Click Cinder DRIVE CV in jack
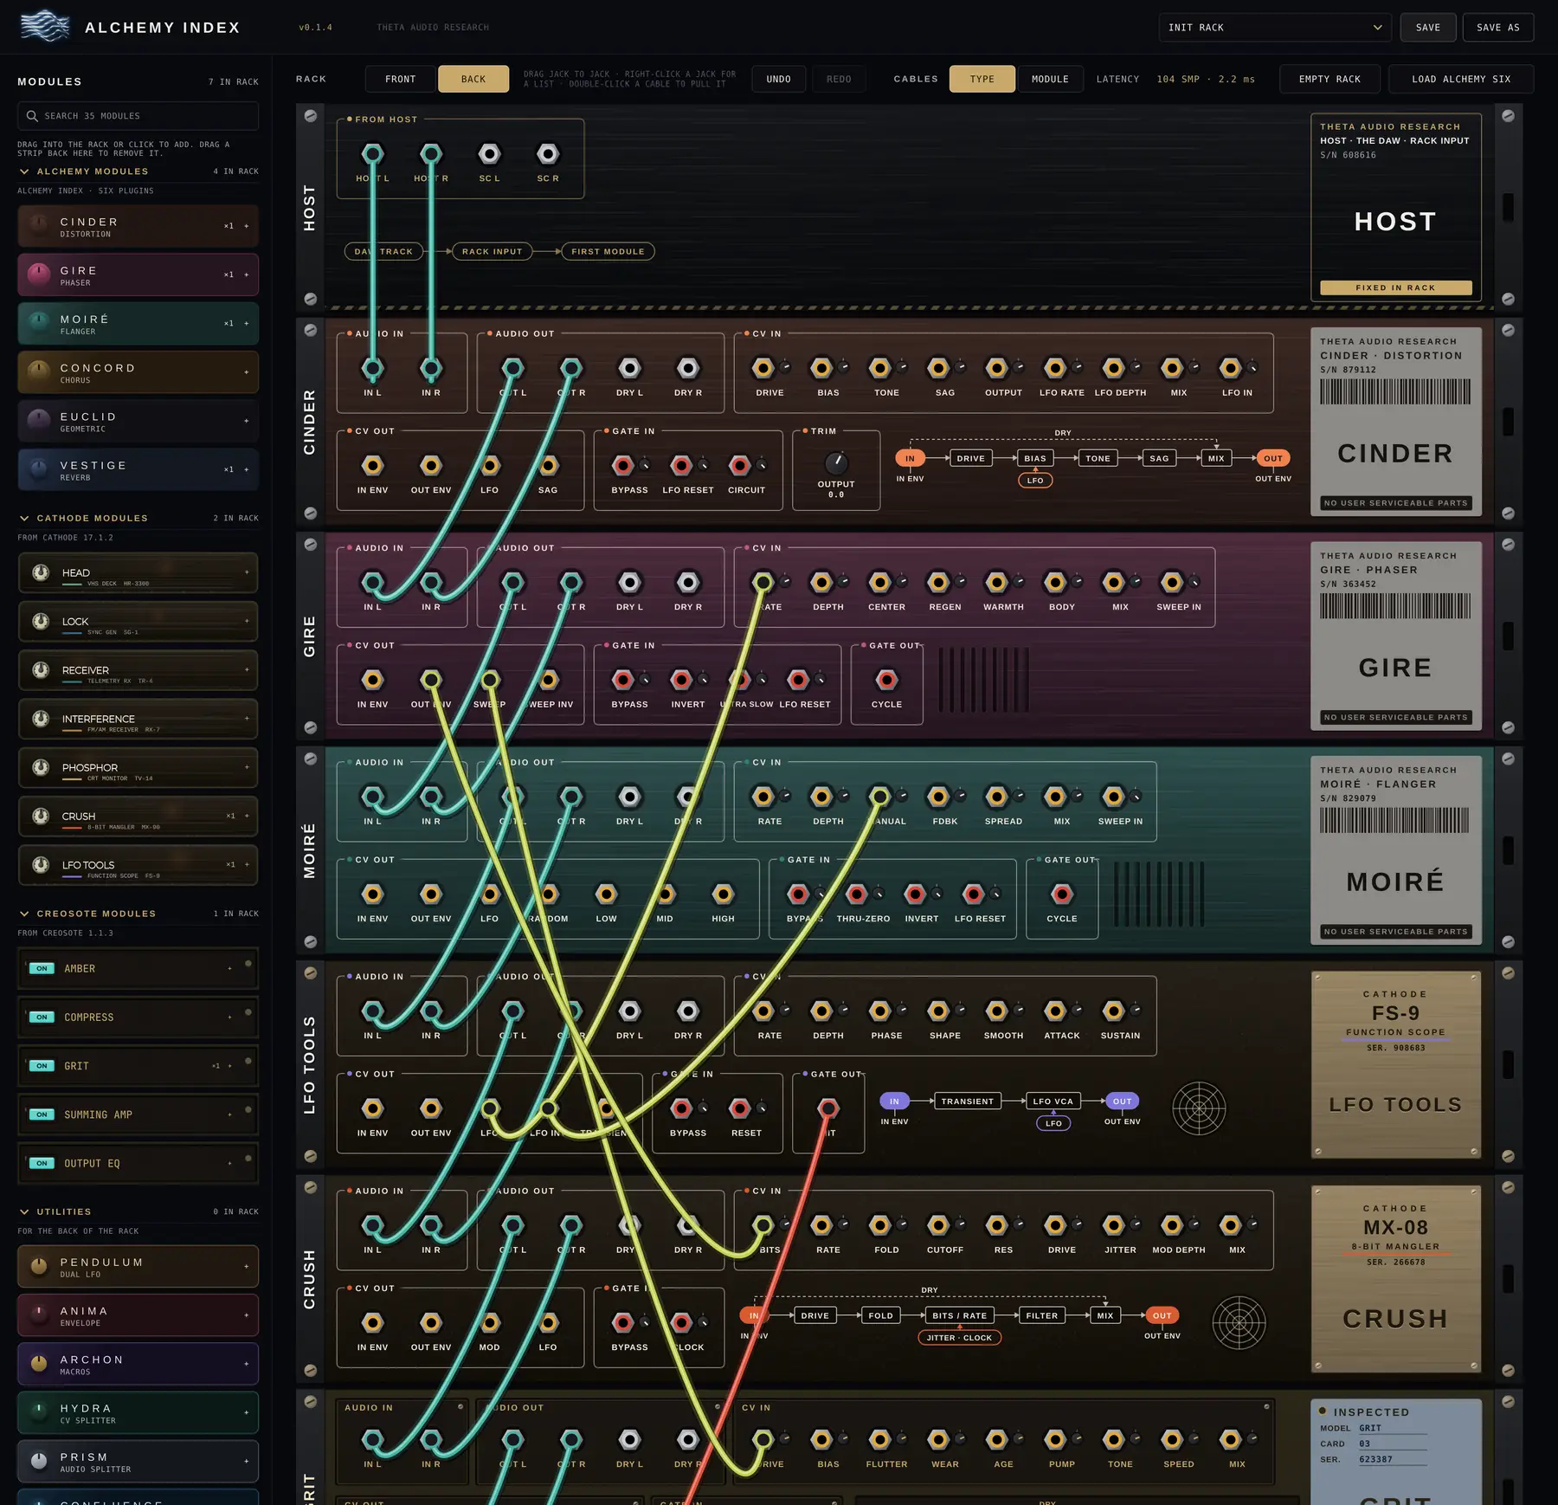 click(763, 368)
